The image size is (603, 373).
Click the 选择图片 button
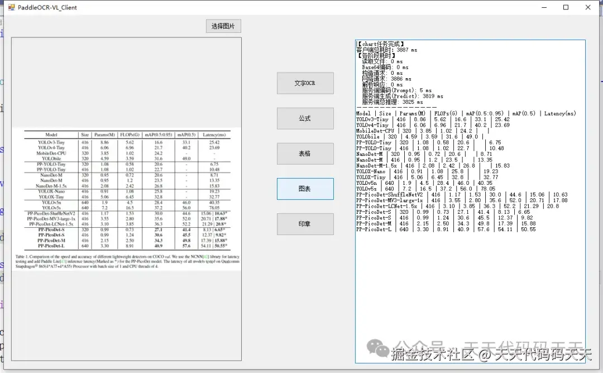(223, 26)
